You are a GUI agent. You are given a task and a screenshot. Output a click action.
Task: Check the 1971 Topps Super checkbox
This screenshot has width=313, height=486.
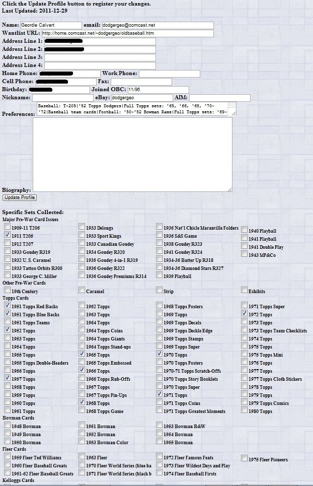(244, 305)
